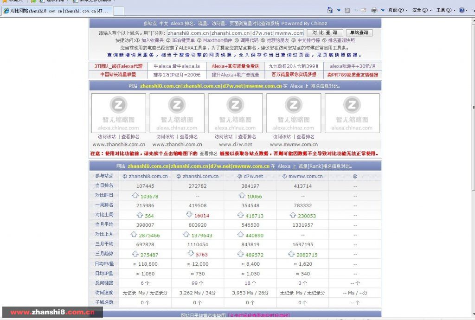Click the 3T团队_诚征alexa代理 ad link
The height and width of the screenshot is (320, 475).
click(x=118, y=66)
